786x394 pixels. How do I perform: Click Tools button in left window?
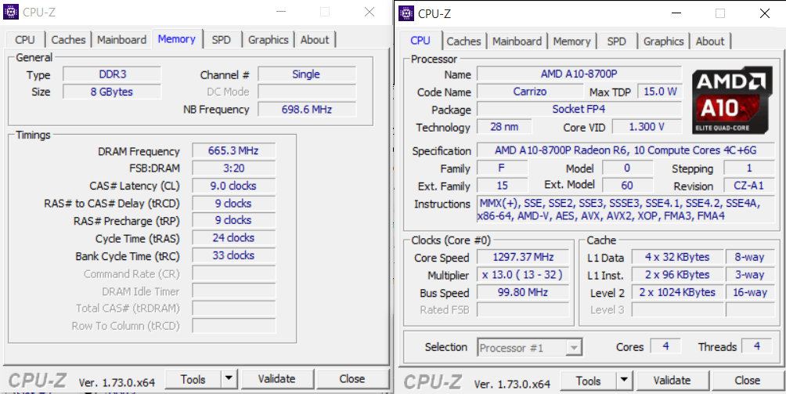tap(193, 379)
